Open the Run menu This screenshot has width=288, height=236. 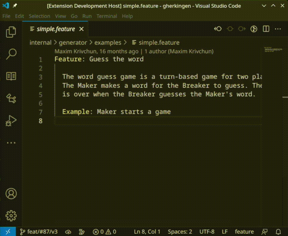click(x=87, y=16)
